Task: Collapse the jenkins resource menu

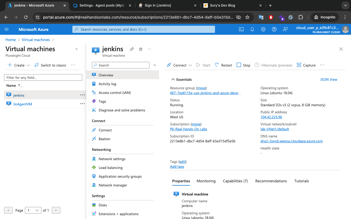Action: (x=155, y=65)
